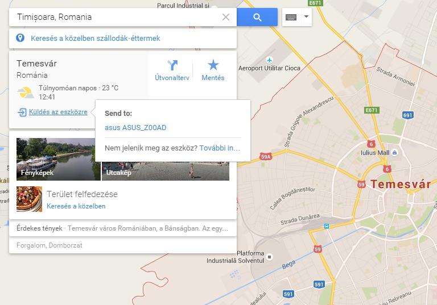This screenshot has height=305, width=437.
Task: Click the location pin icon near Keresés
Action: tap(20, 38)
